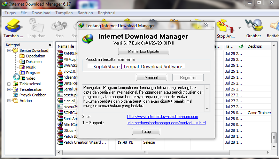Select the Semua Download folder

(x=34, y=50)
